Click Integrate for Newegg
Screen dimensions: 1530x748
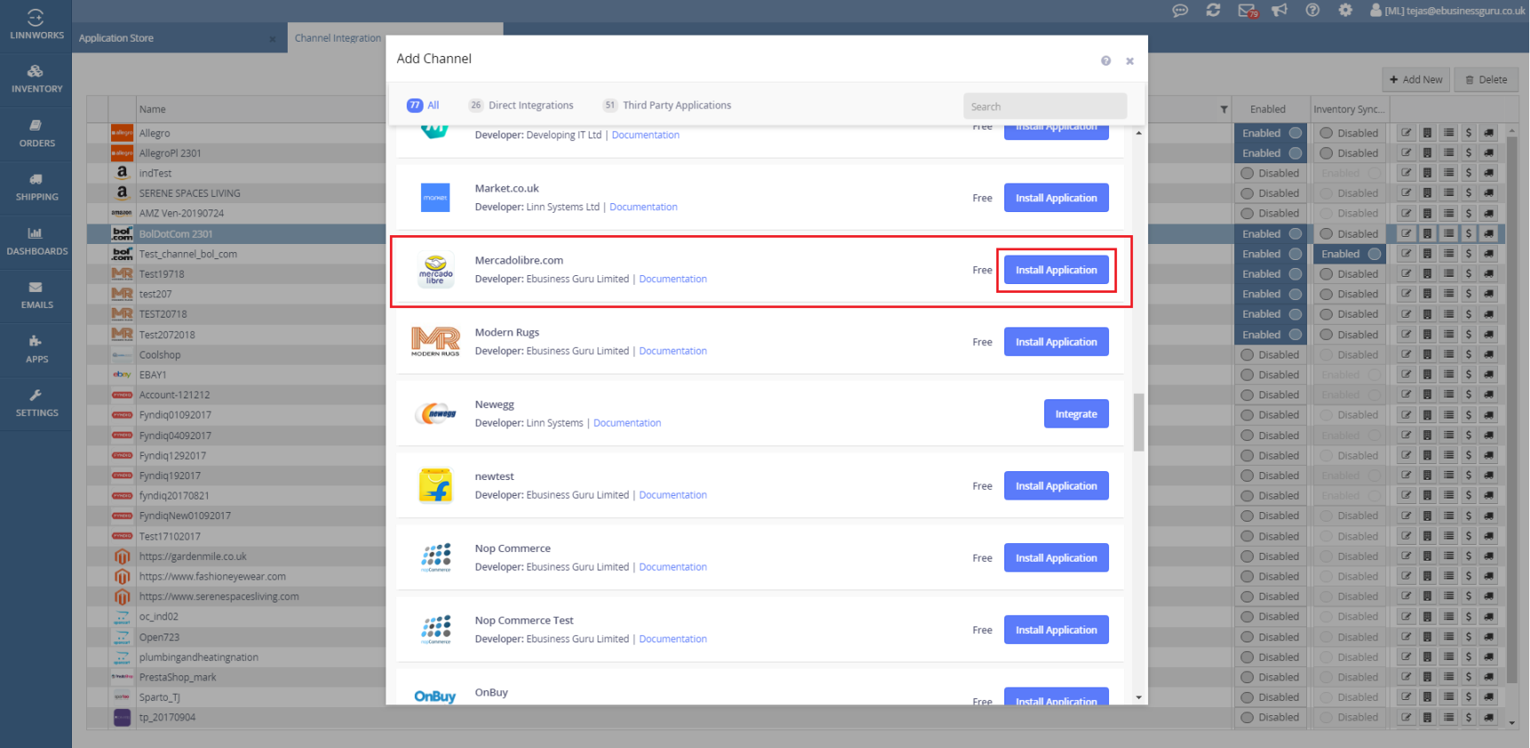click(1076, 413)
